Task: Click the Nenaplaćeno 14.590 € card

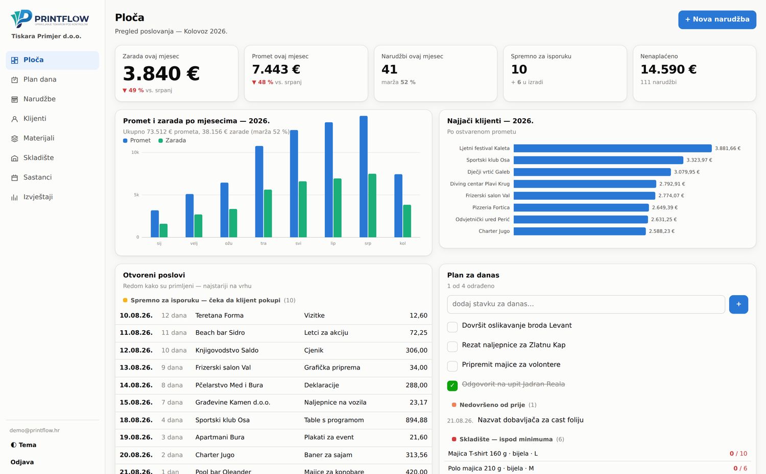Action: [x=695, y=73]
